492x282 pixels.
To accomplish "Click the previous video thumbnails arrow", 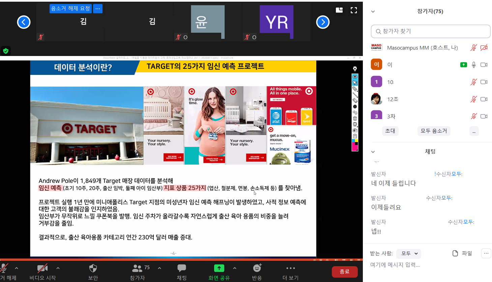I will pyautogui.click(x=24, y=22).
